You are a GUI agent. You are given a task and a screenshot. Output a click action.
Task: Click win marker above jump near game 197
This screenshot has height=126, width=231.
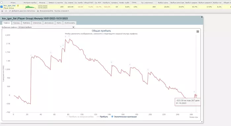[148, 70]
